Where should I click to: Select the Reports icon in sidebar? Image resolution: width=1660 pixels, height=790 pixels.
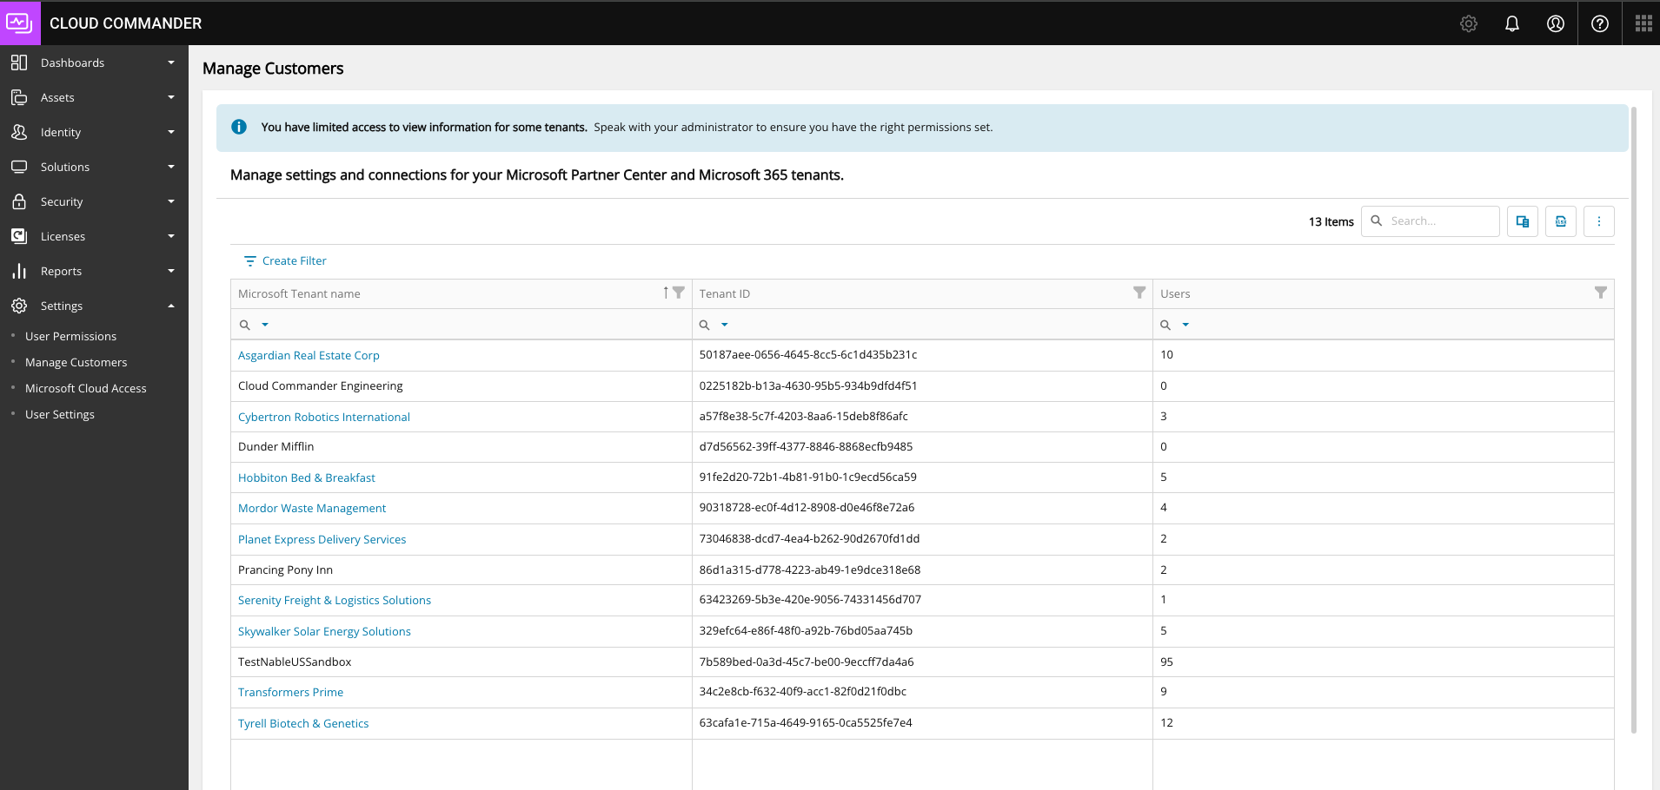(20, 270)
